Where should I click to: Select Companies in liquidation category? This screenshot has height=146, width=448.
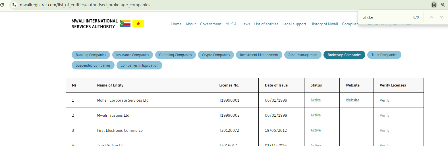click(139, 65)
